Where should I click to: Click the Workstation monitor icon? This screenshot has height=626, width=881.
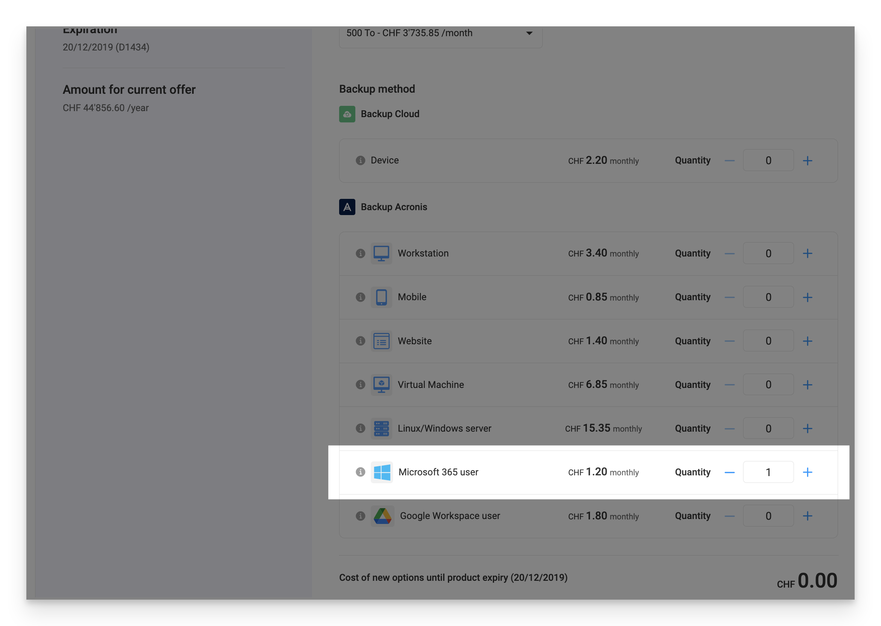point(381,253)
